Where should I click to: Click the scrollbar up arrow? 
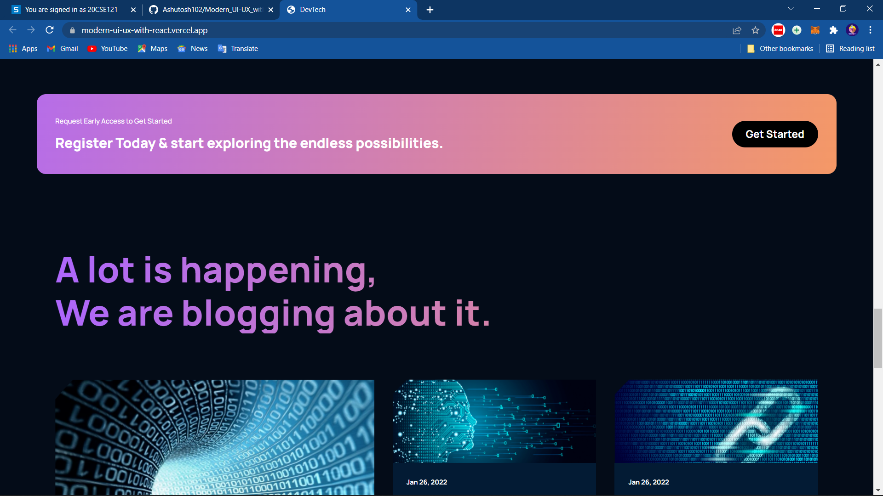[878, 65]
